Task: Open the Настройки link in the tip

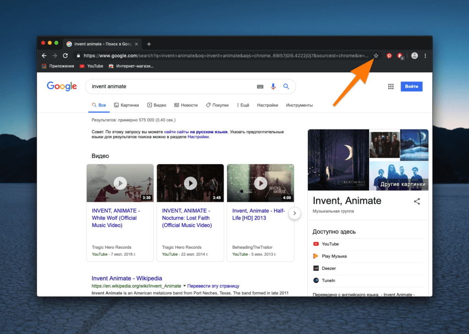Action: click(198, 137)
